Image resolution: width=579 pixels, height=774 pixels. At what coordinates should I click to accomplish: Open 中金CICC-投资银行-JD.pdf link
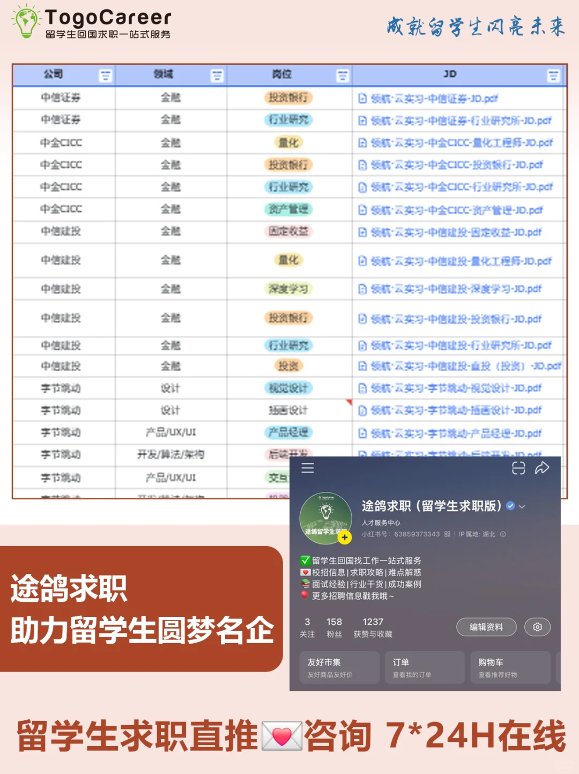tap(457, 165)
